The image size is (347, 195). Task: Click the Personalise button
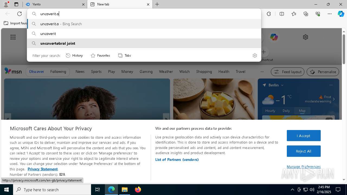(323, 72)
